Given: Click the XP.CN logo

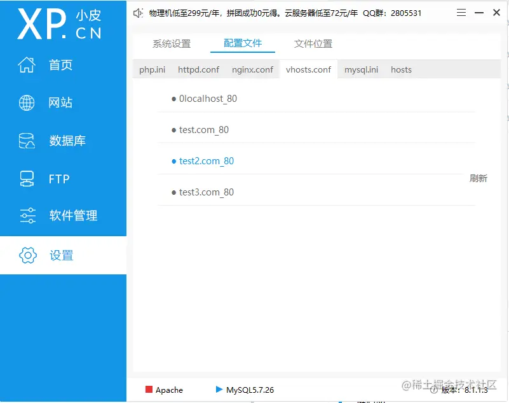Looking at the screenshot, I should pyautogui.click(x=59, y=24).
